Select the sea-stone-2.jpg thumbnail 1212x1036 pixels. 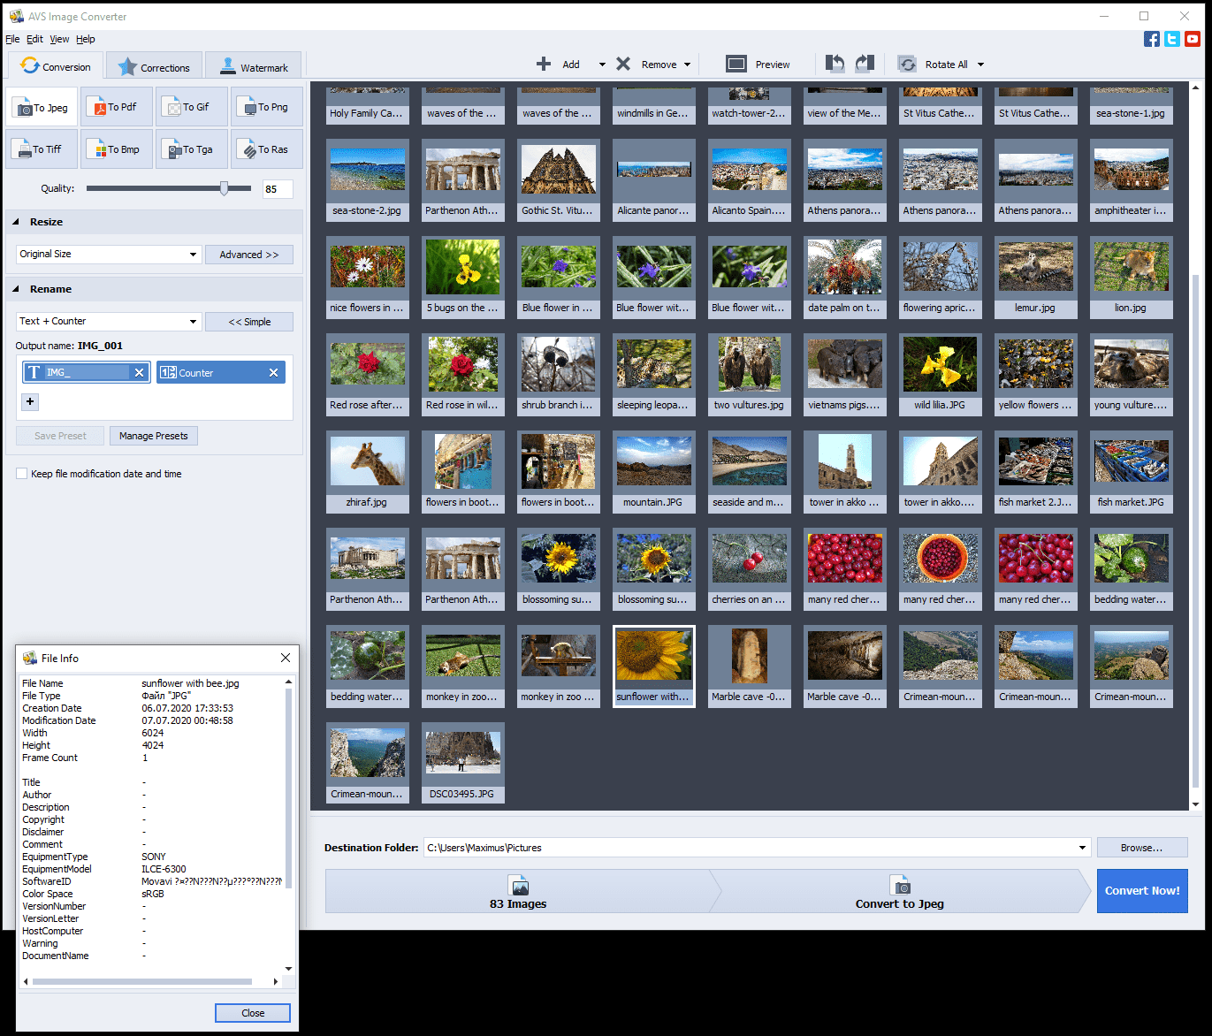[367, 180]
